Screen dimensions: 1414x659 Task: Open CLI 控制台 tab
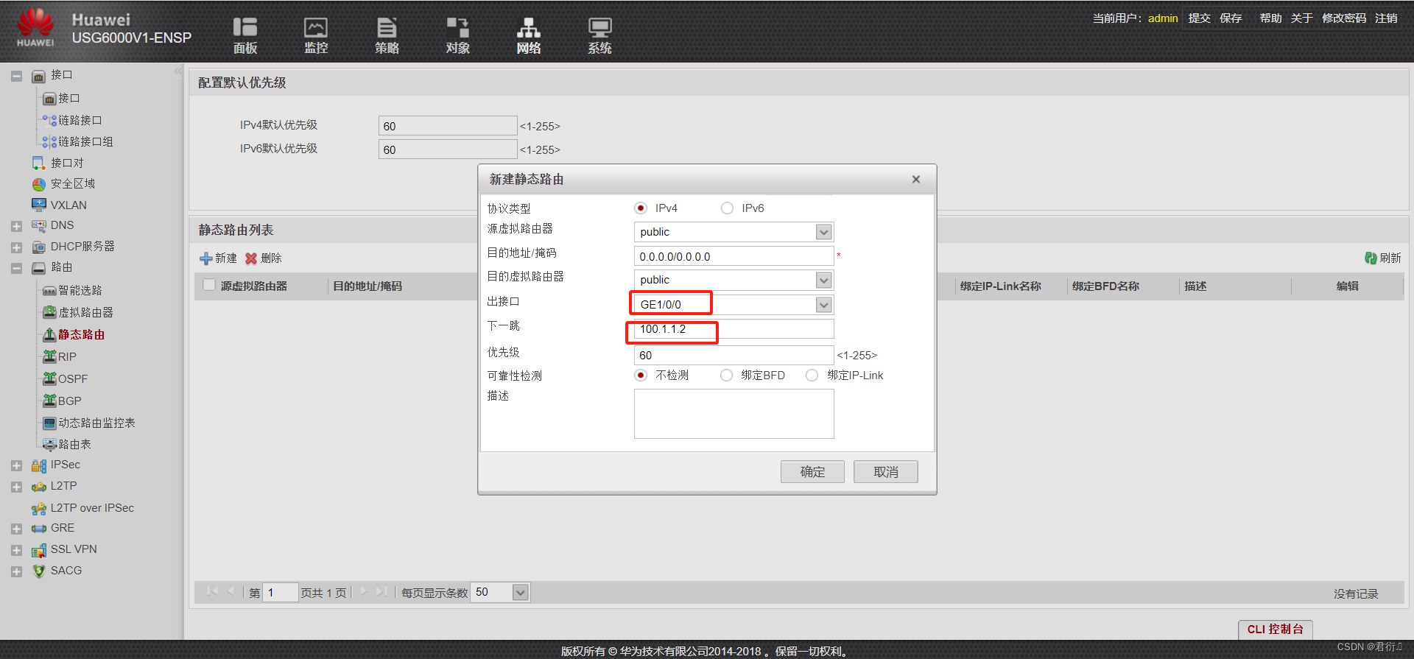(1276, 629)
